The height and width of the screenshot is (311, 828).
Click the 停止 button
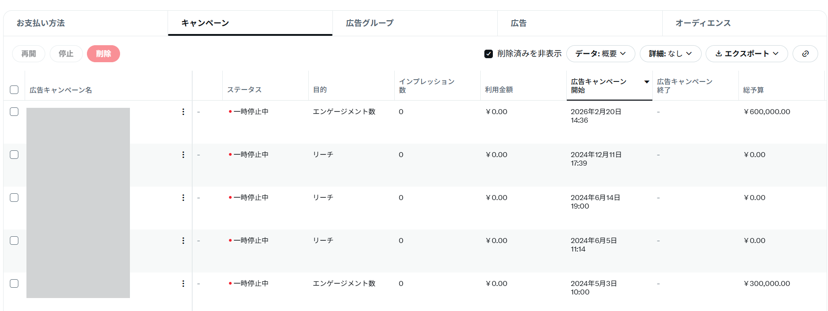point(66,54)
